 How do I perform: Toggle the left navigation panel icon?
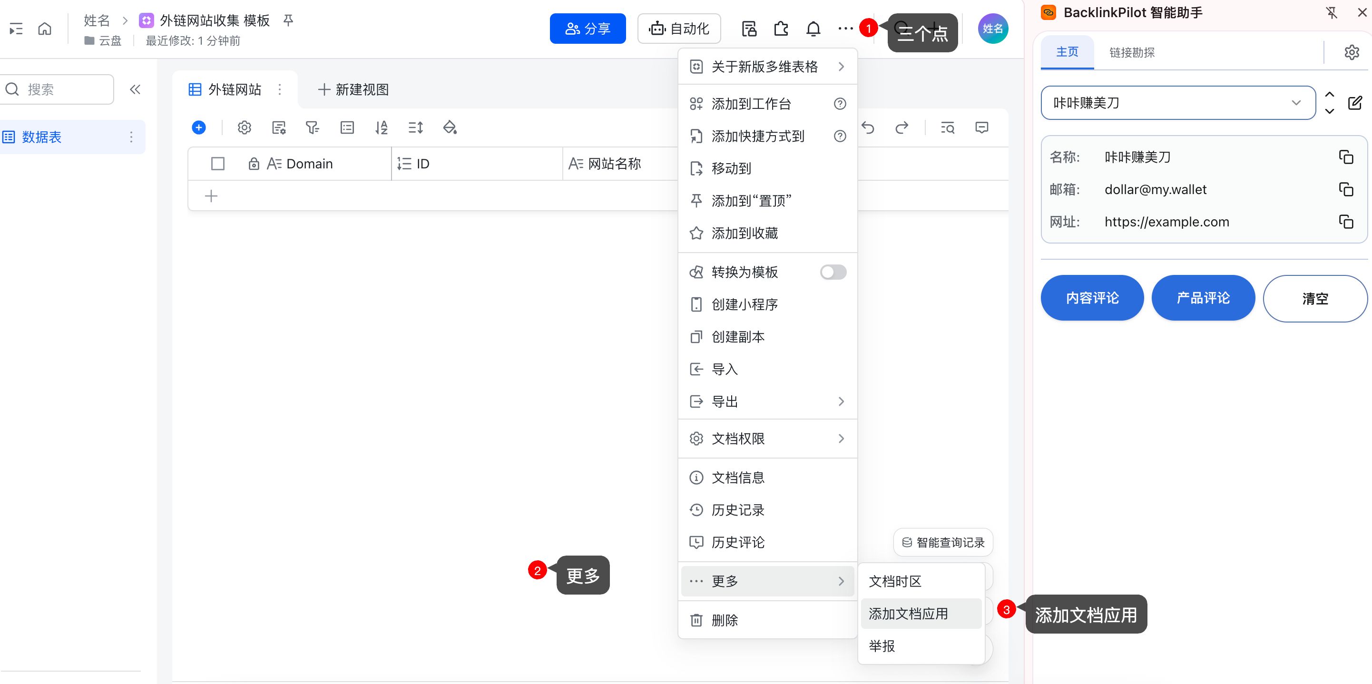(x=16, y=29)
